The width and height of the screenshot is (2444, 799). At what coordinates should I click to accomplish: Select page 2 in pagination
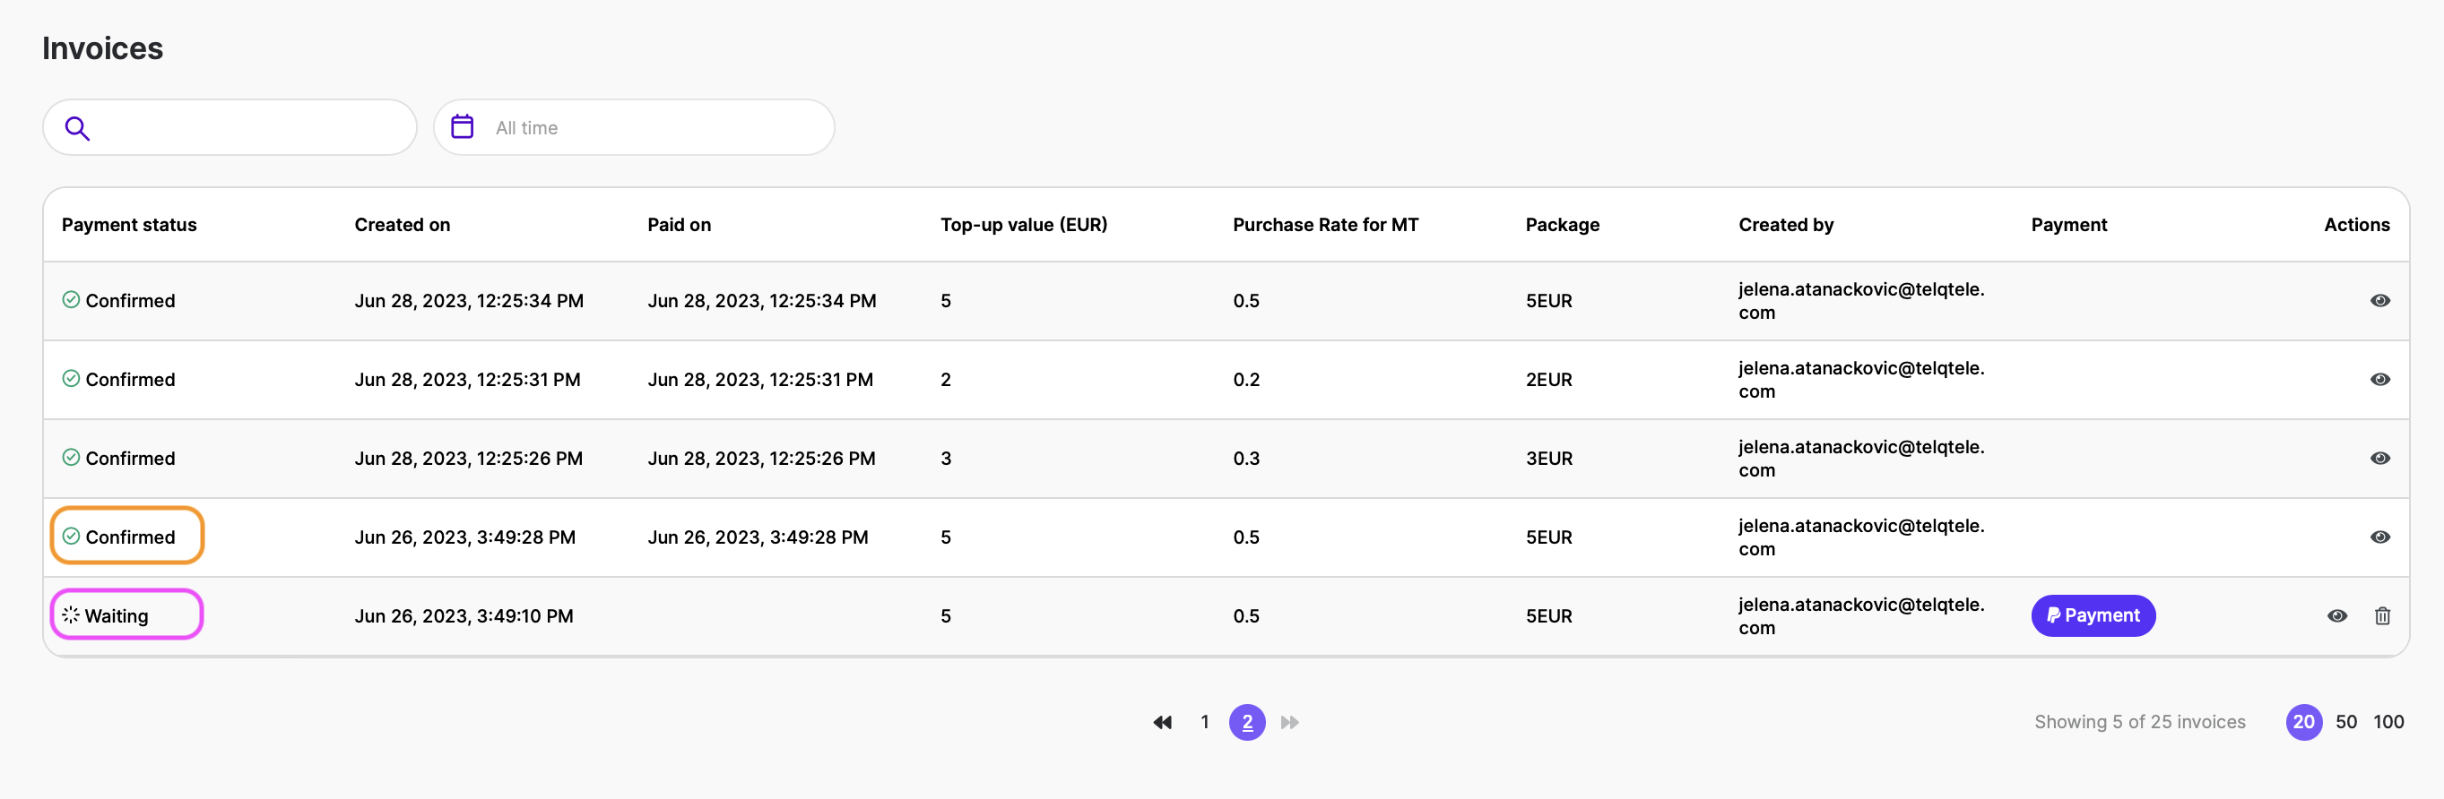1247,722
